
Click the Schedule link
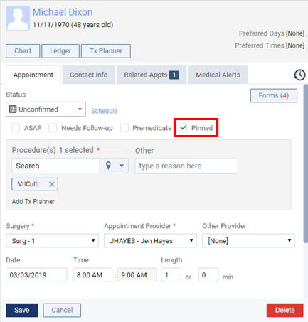pos(105,111)
